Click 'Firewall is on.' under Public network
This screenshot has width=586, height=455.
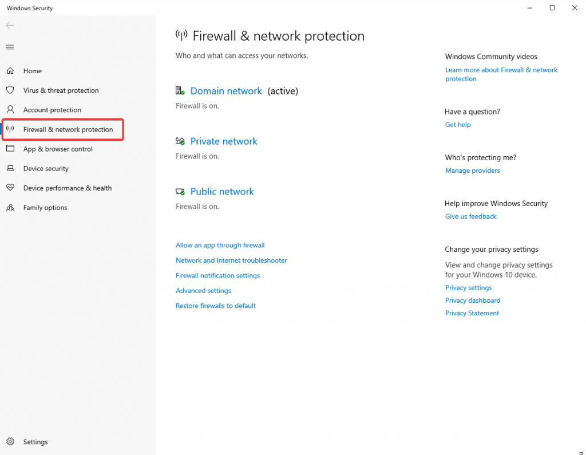tap(197, 207)
